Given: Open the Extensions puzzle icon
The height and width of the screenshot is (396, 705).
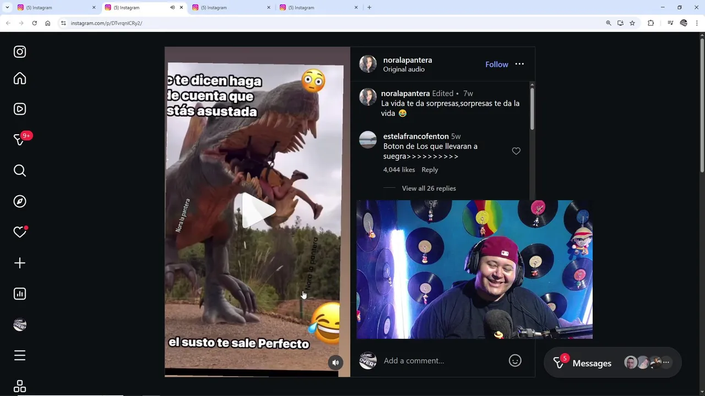Looking at the screenshot, I should 651,23.
